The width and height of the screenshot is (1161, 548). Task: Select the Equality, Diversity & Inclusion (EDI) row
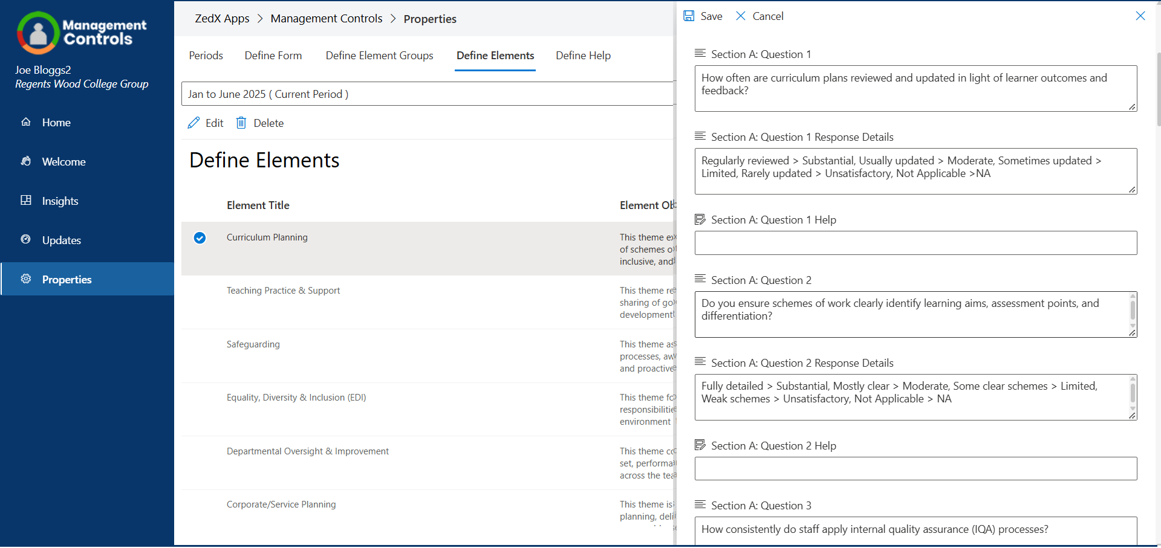point(428,409)
